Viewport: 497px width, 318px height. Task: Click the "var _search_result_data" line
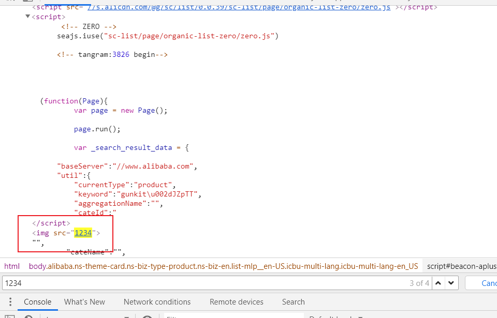(x=131, y=147)
